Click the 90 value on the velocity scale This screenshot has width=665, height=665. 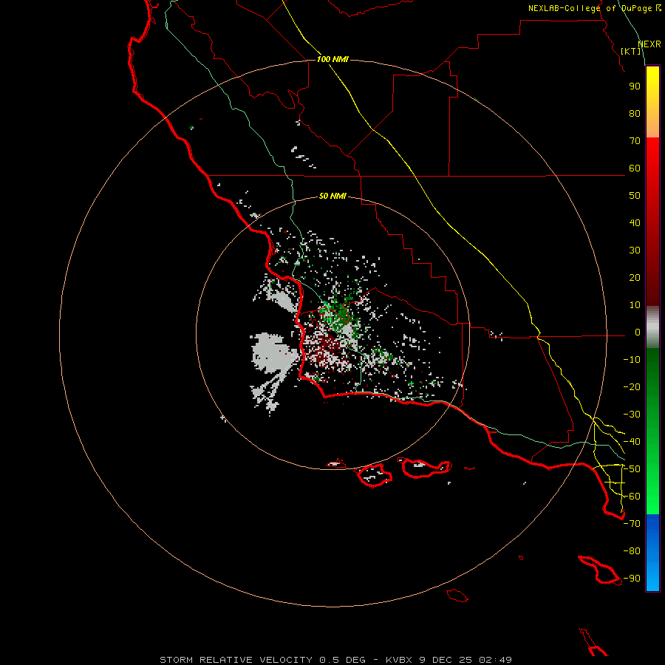(635, 86)
